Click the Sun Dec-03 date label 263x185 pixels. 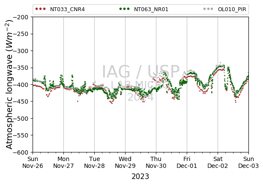[x=248, y=162]
